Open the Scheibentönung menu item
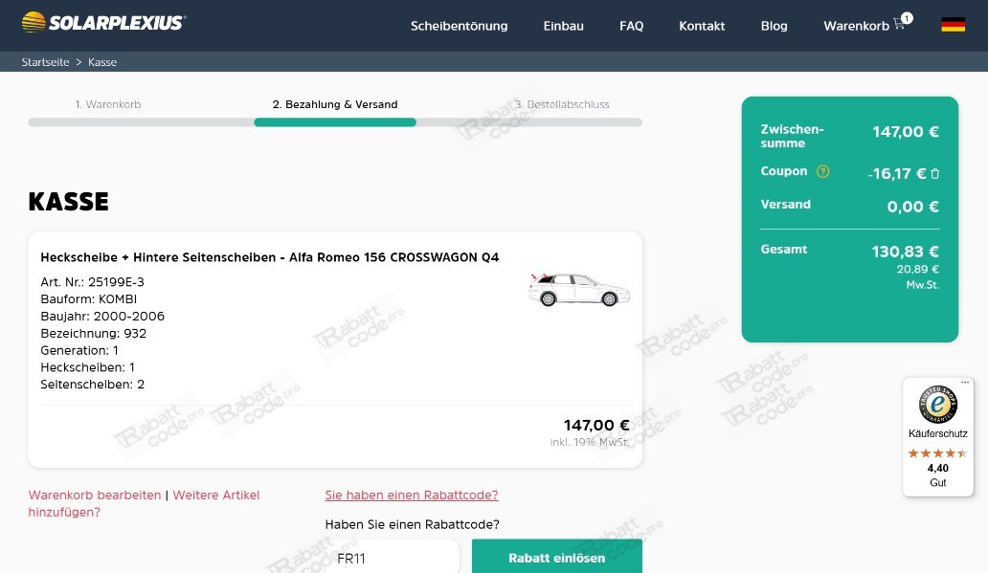Screen dimensions: 988x573 (459, 26)
